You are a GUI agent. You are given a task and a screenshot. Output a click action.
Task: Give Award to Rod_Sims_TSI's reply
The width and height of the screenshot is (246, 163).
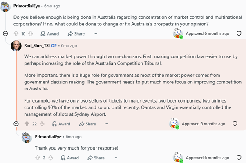(61, 124)
